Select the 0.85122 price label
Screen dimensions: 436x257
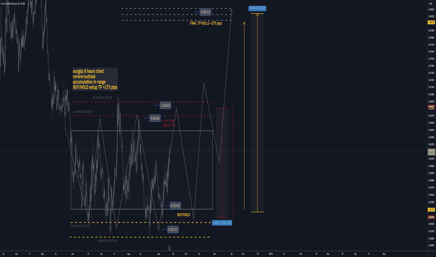[173, 229]
